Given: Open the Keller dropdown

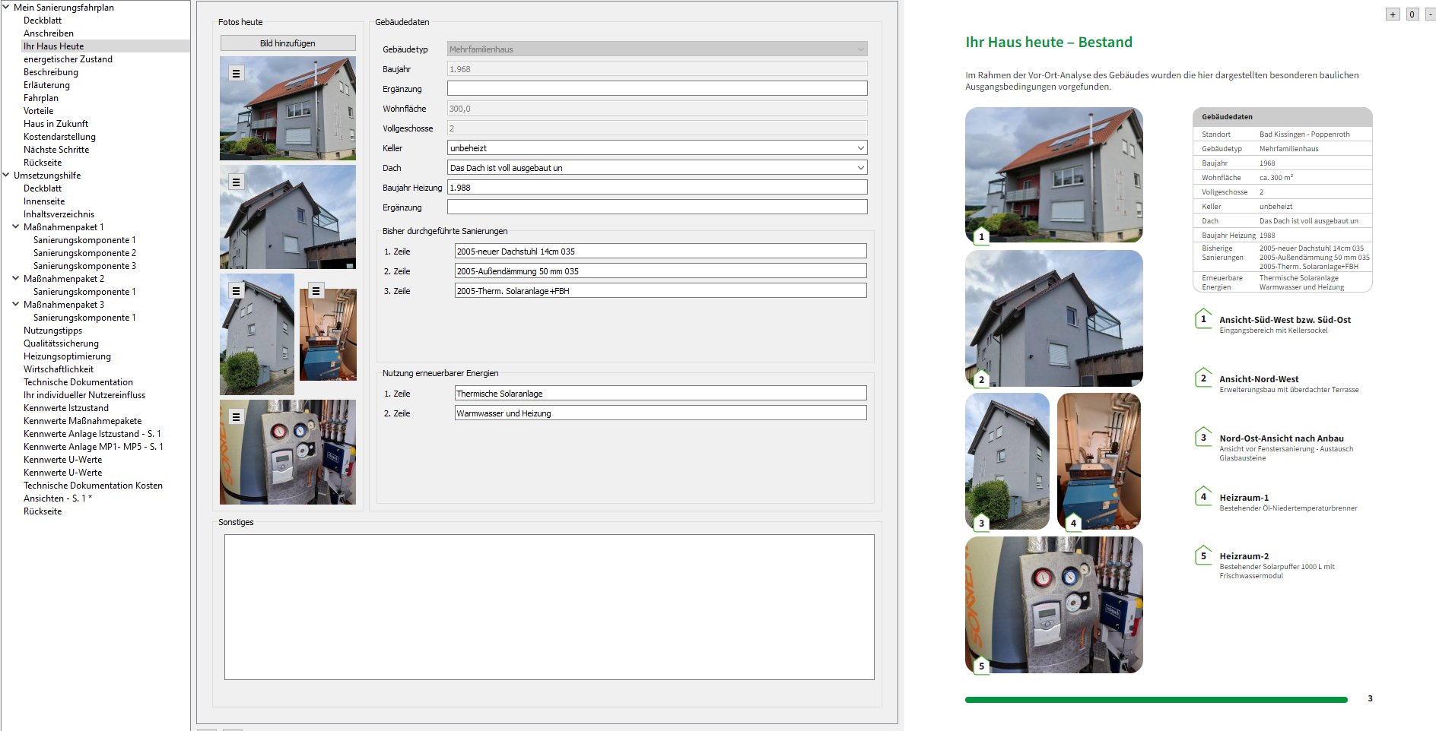Looking at the screenshot, I should [860, 148].
